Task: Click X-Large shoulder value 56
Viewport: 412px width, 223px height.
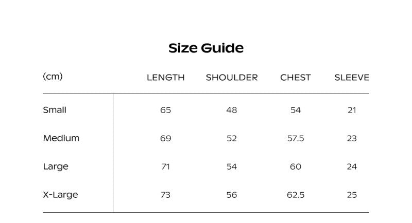Action: coord(232,195)
